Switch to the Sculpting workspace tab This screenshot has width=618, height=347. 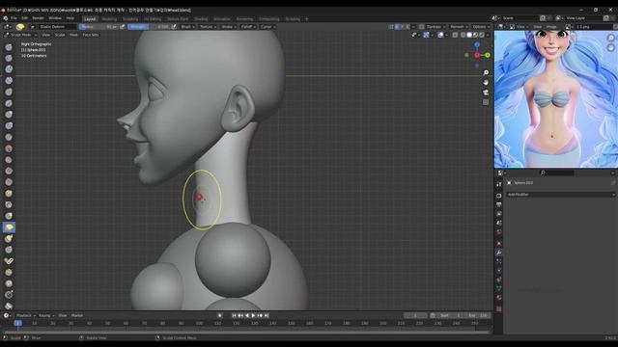click(130, 19)
